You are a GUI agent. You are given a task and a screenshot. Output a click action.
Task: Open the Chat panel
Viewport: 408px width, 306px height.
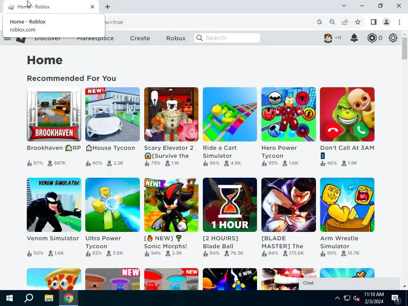pos(349,283)
